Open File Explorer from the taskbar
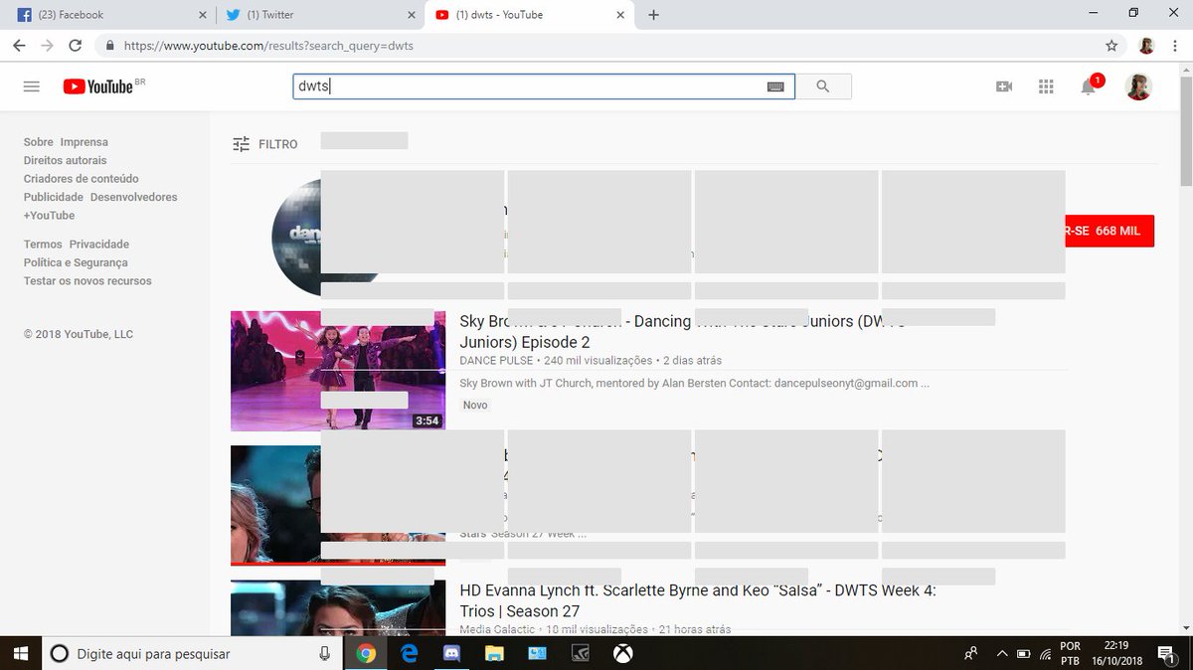The height and width of the screenshot is (670, 1193). point(494,653)
